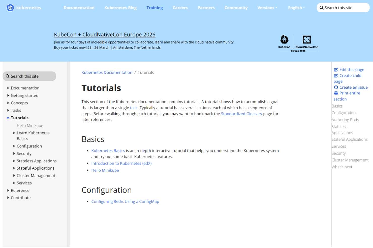The width and height of the screenshot is (373, 248).
Task: Expand the Cluster Management arrow
Action: pyautogui.click(x=14, y=176)
